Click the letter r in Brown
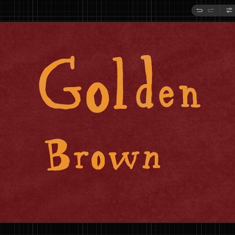 point(82,160)
